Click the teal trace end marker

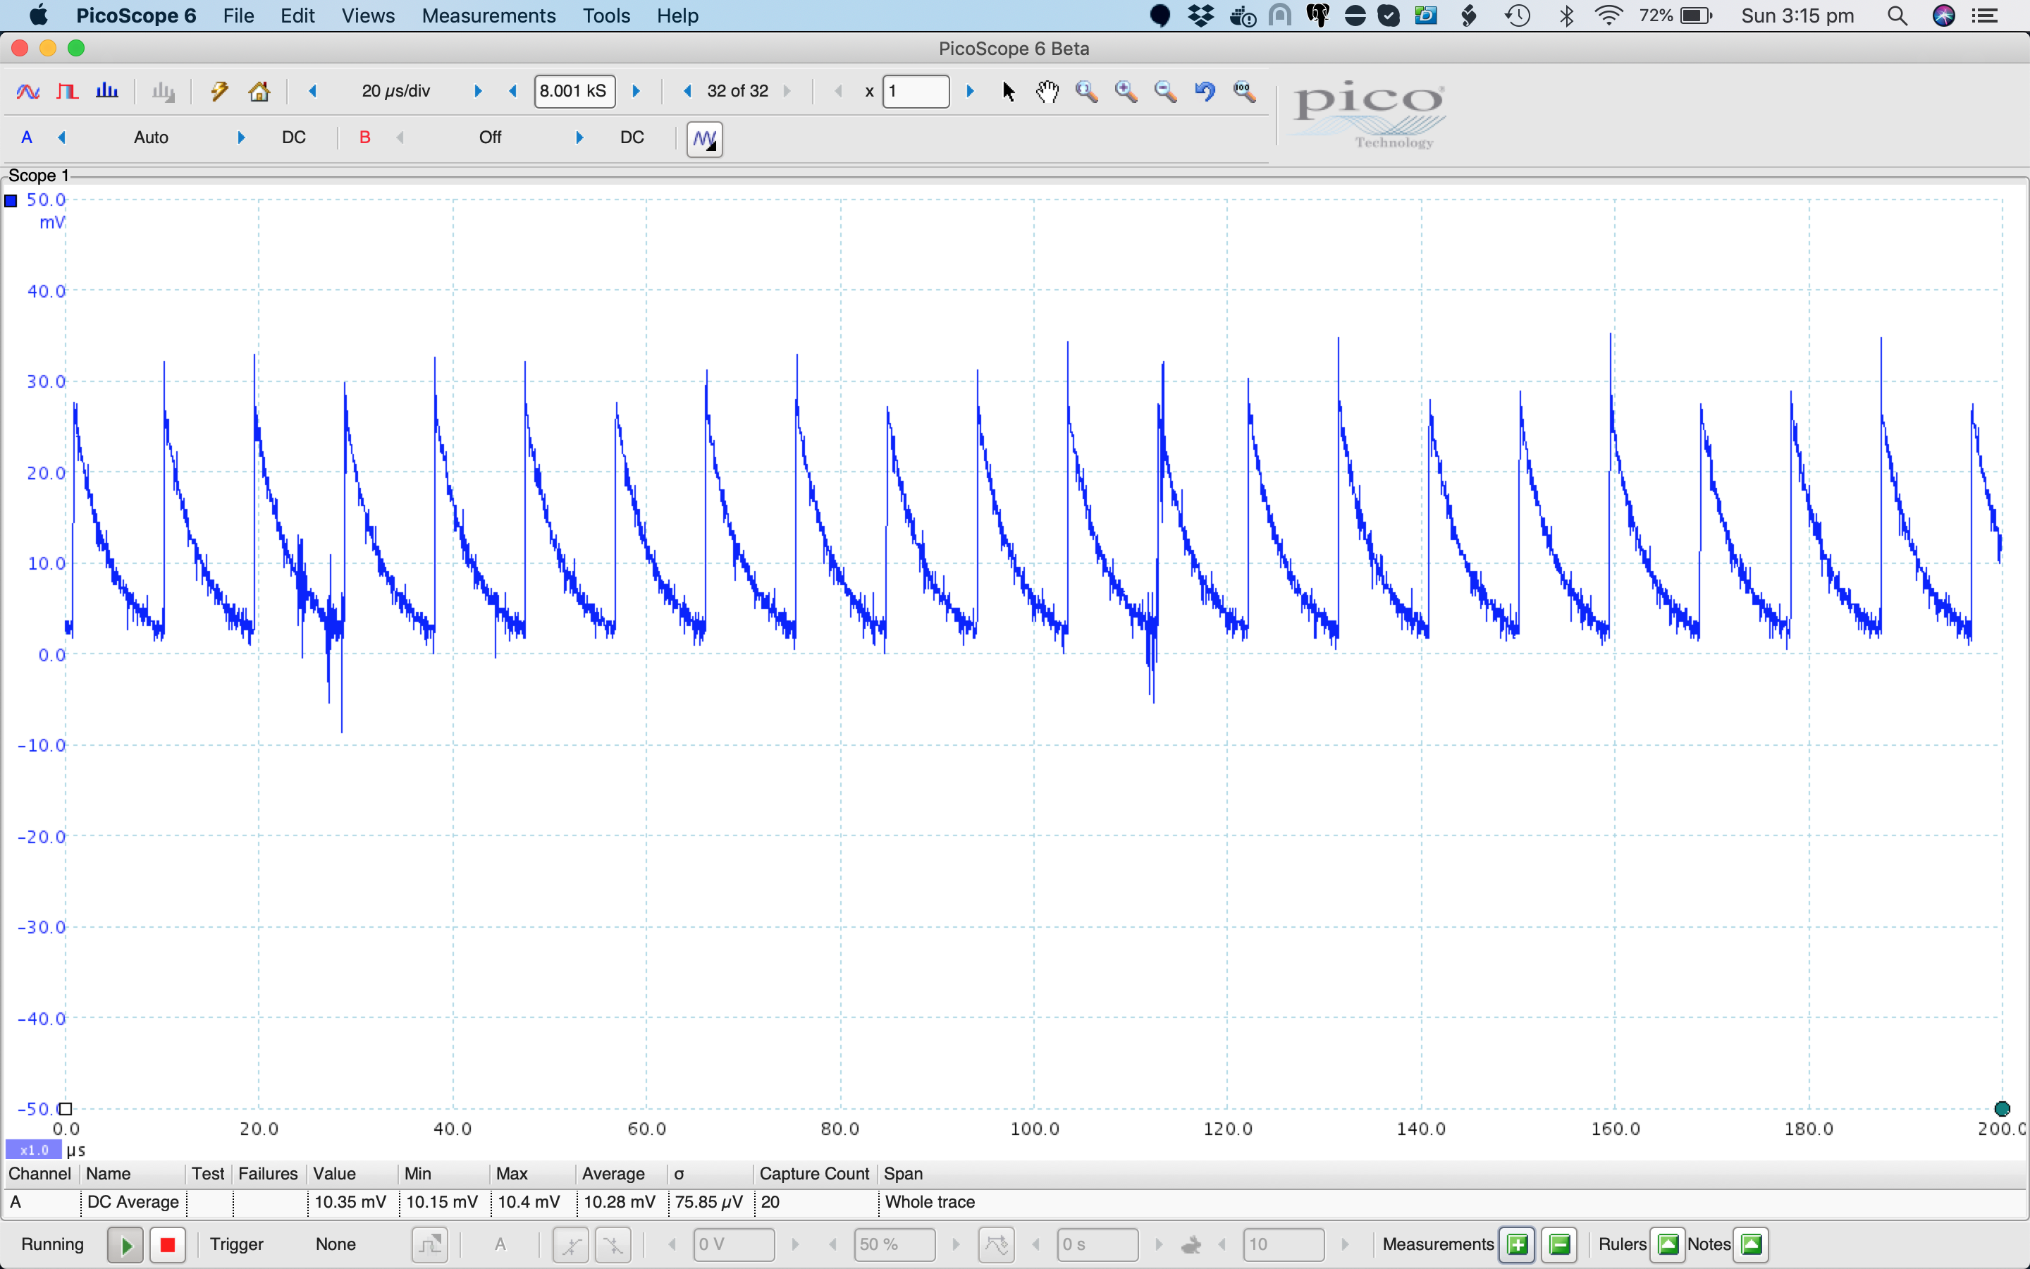(x=2003, y=1109)
